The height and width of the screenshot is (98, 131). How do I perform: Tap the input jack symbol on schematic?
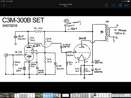point(6,55)
